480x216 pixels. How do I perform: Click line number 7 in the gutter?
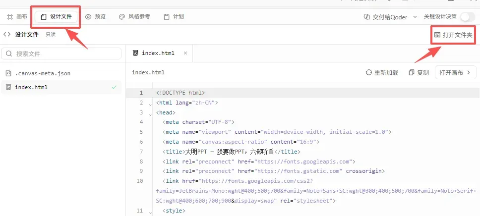141,152
